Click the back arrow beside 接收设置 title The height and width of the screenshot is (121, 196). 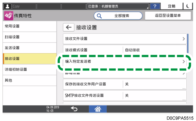(x=68, y=27)
